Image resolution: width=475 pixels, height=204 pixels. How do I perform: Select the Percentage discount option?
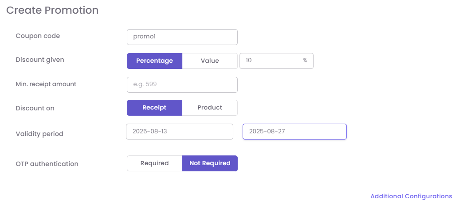pos(154,61)
